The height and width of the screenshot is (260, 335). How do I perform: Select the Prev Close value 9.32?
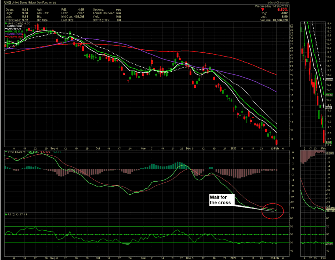[25, 20]
